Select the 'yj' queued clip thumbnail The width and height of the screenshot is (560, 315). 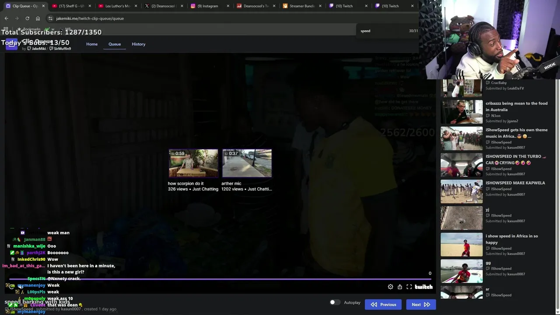462,218
